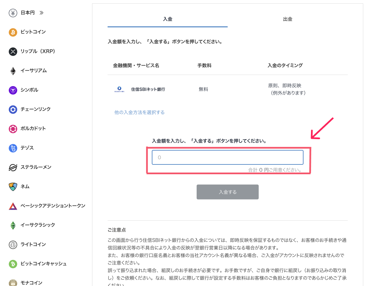Click the Ethereum diamond icon
The height and width of the screenshot is (286, 371).
[x=13, y=71]
